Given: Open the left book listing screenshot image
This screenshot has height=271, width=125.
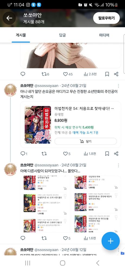Looking at the screenshot, I should (46, 204).
